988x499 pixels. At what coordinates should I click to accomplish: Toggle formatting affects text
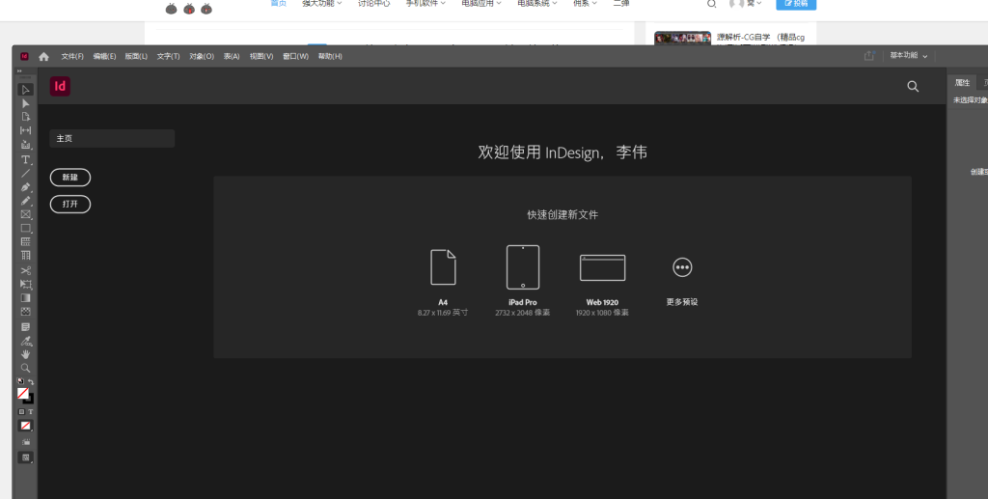[x=30, y=411]
